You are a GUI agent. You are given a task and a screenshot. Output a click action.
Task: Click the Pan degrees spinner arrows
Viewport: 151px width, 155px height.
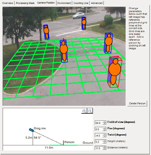[x=104, y=129]
